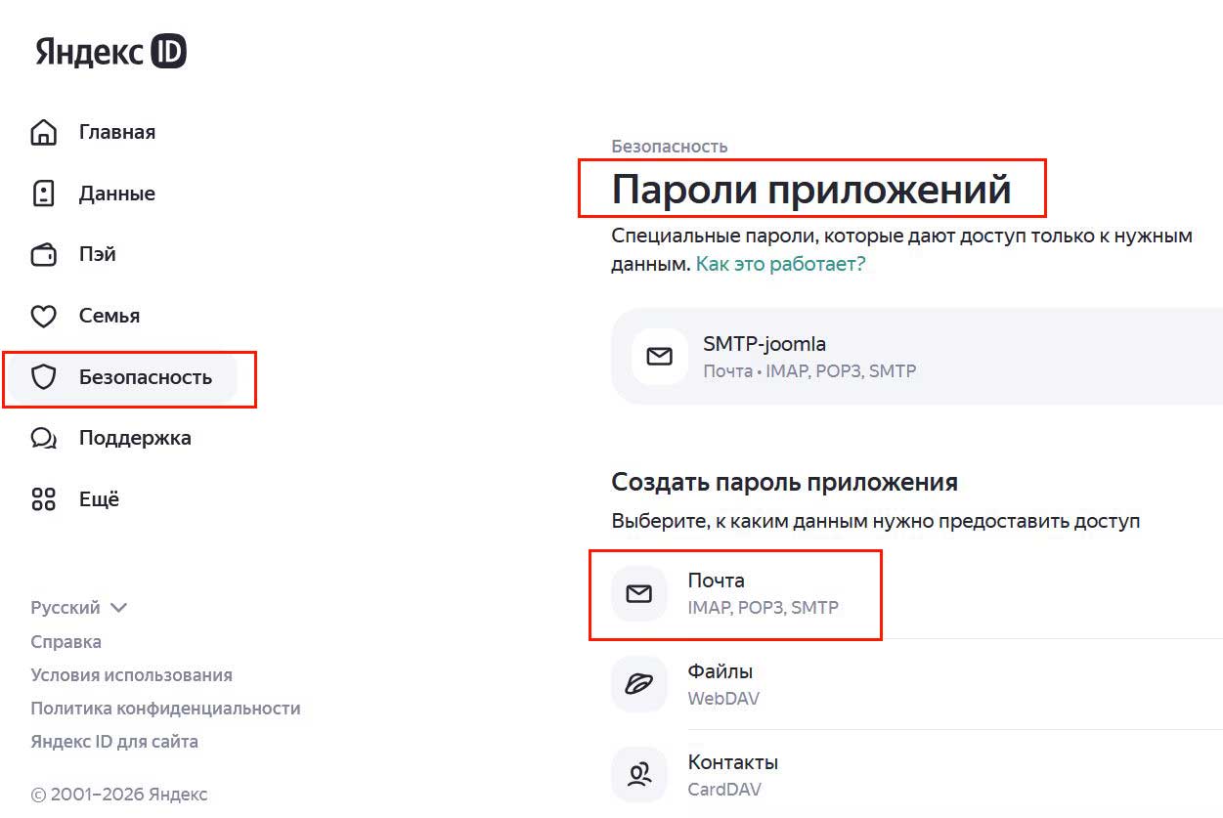The height and width of the screenshot is (818, 1223).
Task: Click the Пароли приложений heading
Action: [811, 190]
